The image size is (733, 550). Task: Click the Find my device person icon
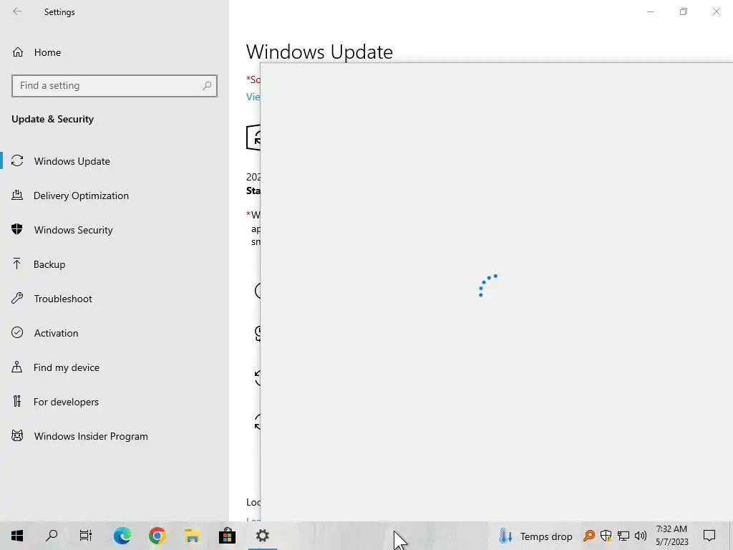pos(17,367)
